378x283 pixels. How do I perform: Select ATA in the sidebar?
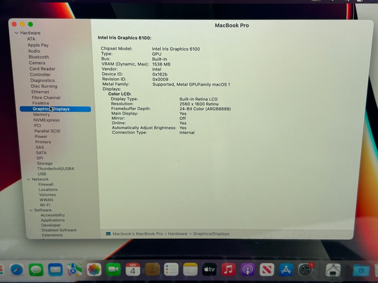31,39
